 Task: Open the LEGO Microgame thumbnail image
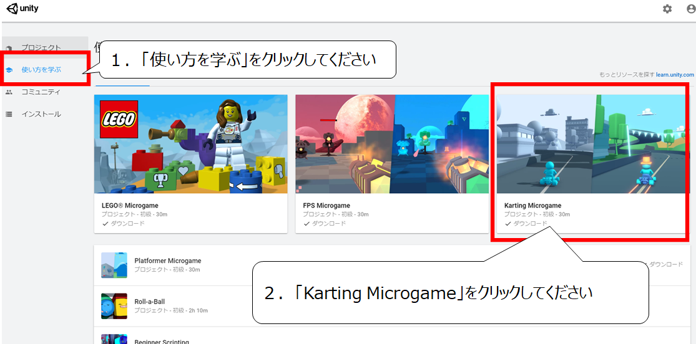point(191,144)
